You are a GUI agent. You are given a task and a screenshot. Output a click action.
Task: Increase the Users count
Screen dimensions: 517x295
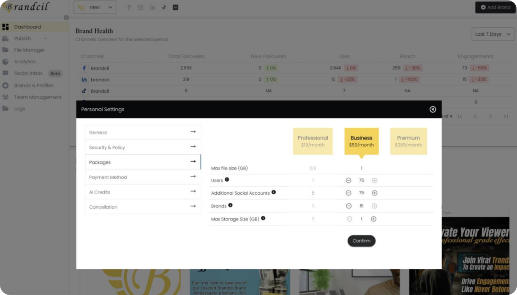coord(374,180)
